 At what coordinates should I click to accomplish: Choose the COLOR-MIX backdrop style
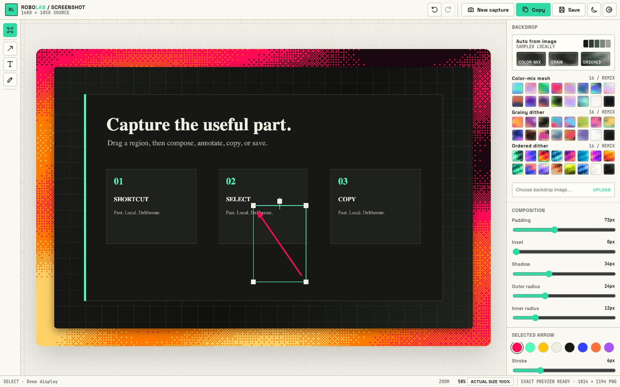(x=531, y=59)
